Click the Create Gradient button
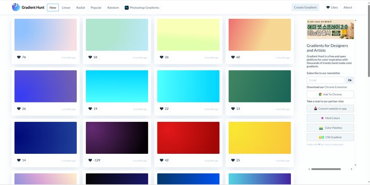This screenshot has height=185, width=370. pos(305,7)
